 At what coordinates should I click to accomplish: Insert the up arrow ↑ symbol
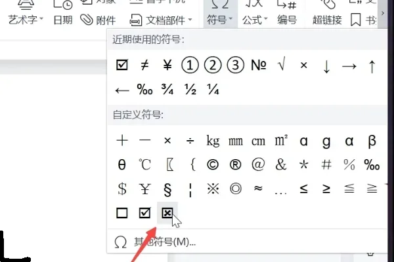tap(372, 66)
